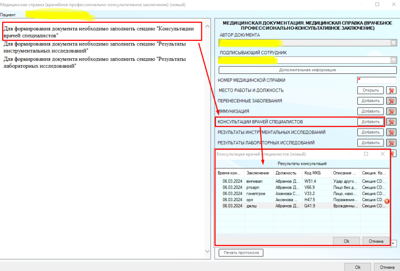Click Печать протокола button
The width and height of the screenshot is (400, 271).
coord(241,253)
